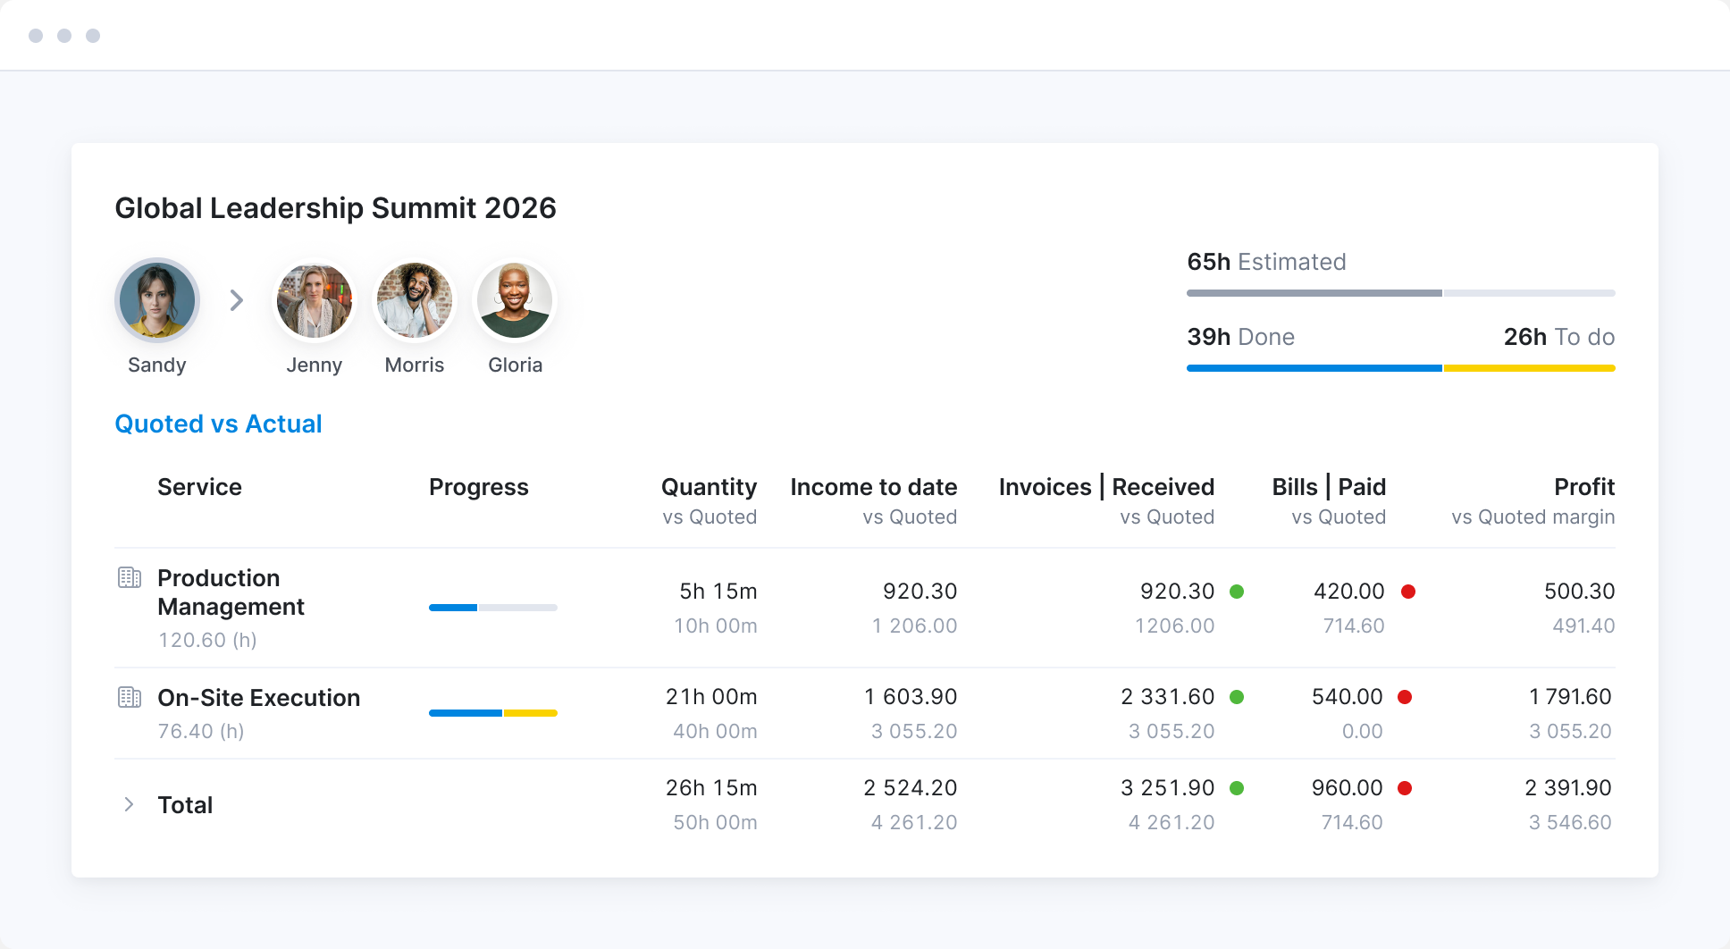This screenshot has width=1730, height=949.
Task: Select Sandy's profile avatar
Action: [x=157, y=300]
